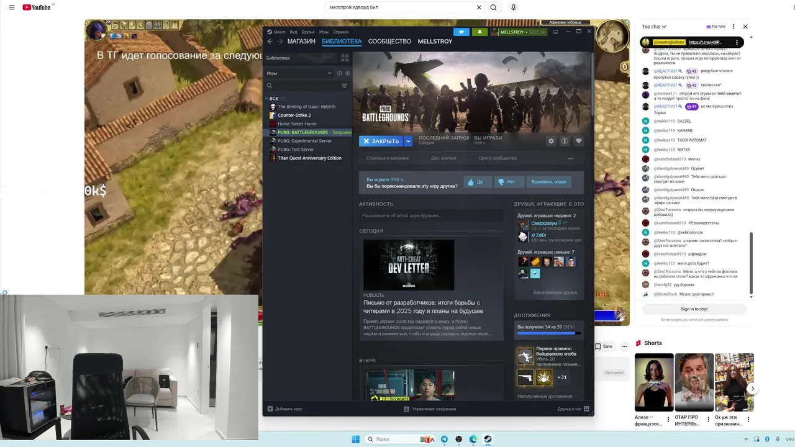This screenshot has width=795, height=447.
Task: Stop PUBG with the ЗАКРЫТЬ button
Action: point(381,141)
